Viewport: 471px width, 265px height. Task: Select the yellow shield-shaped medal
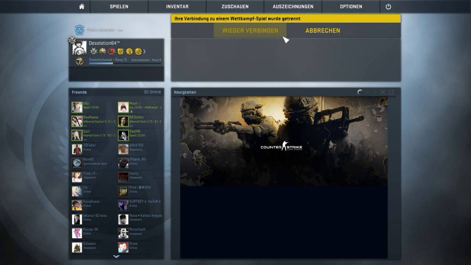pos(120,51)
